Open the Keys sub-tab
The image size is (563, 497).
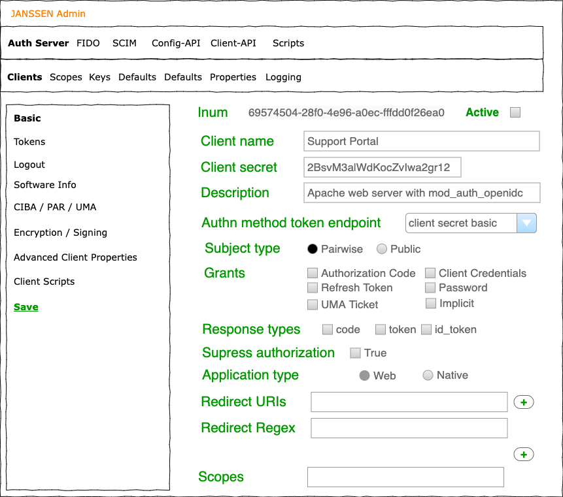100,78
